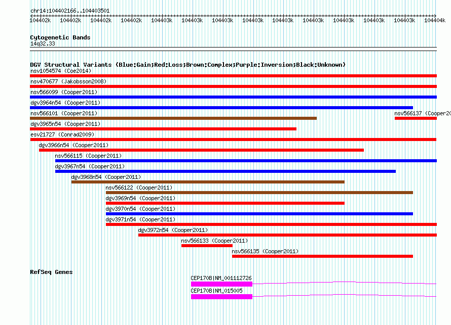Click the red dgv3965n54 loss bar
451x325 pixels.
pyautogui.click(x=163, y=129)
